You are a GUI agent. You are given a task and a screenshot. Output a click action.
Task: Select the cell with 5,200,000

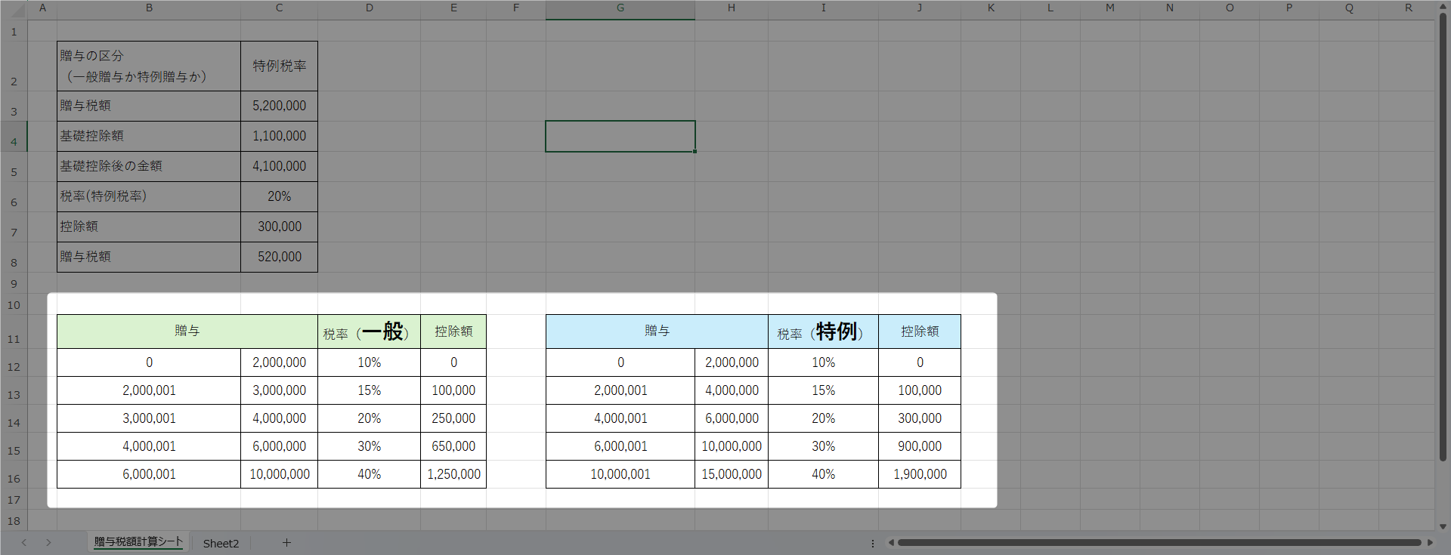point(279,106)
